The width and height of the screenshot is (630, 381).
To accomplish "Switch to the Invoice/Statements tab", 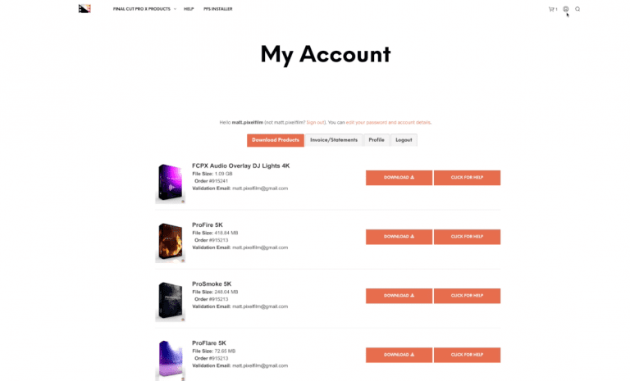I will click(x=334, y=140).
